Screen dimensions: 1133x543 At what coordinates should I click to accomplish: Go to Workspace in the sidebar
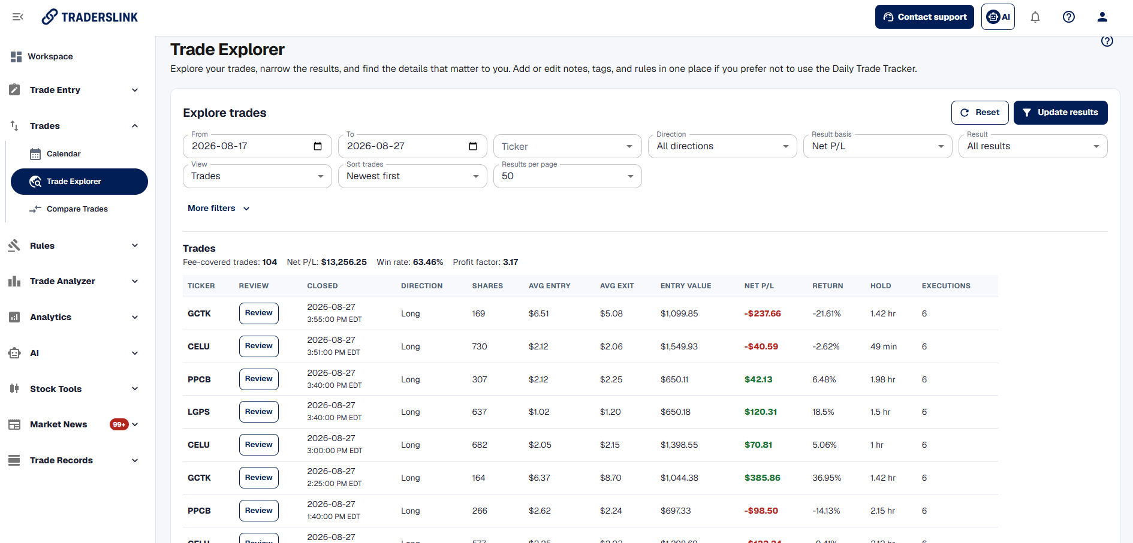(50, 56)
